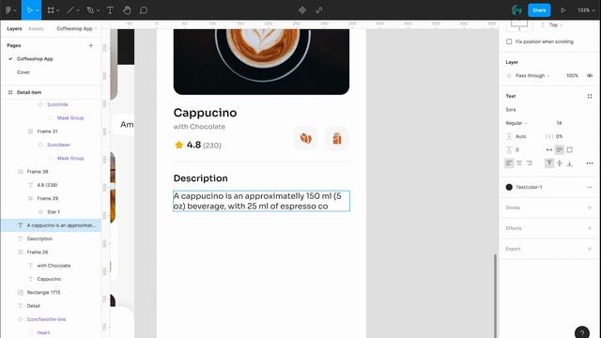Select the Pen tool
The width and height of the screenshot is (601, 338).
[x=90, y=10]
